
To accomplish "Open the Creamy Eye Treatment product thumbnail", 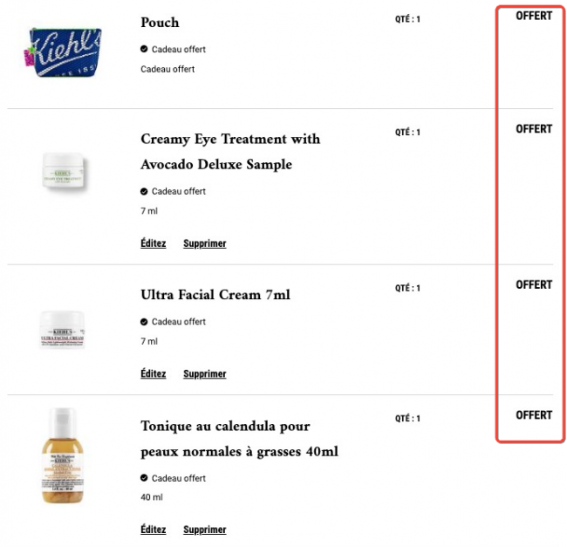I will click(x=63, y=171).
